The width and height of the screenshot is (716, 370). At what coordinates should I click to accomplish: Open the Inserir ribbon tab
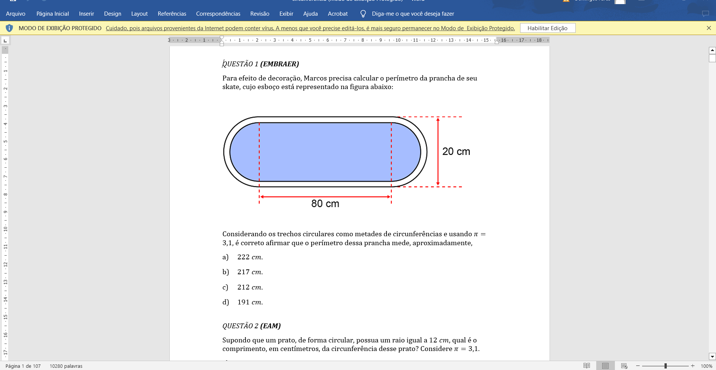click(86, 14)
